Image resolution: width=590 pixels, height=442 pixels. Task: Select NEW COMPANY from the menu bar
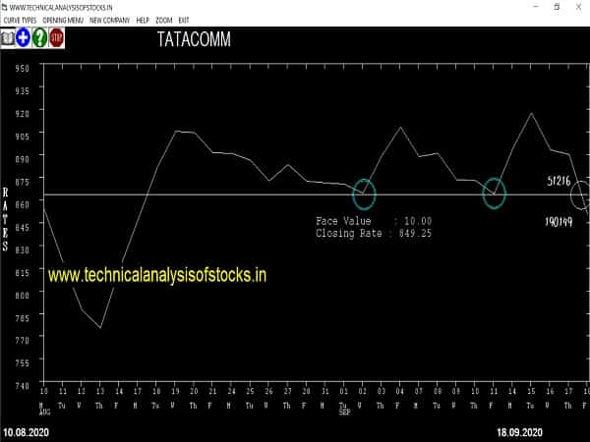(x=108, y=20)
